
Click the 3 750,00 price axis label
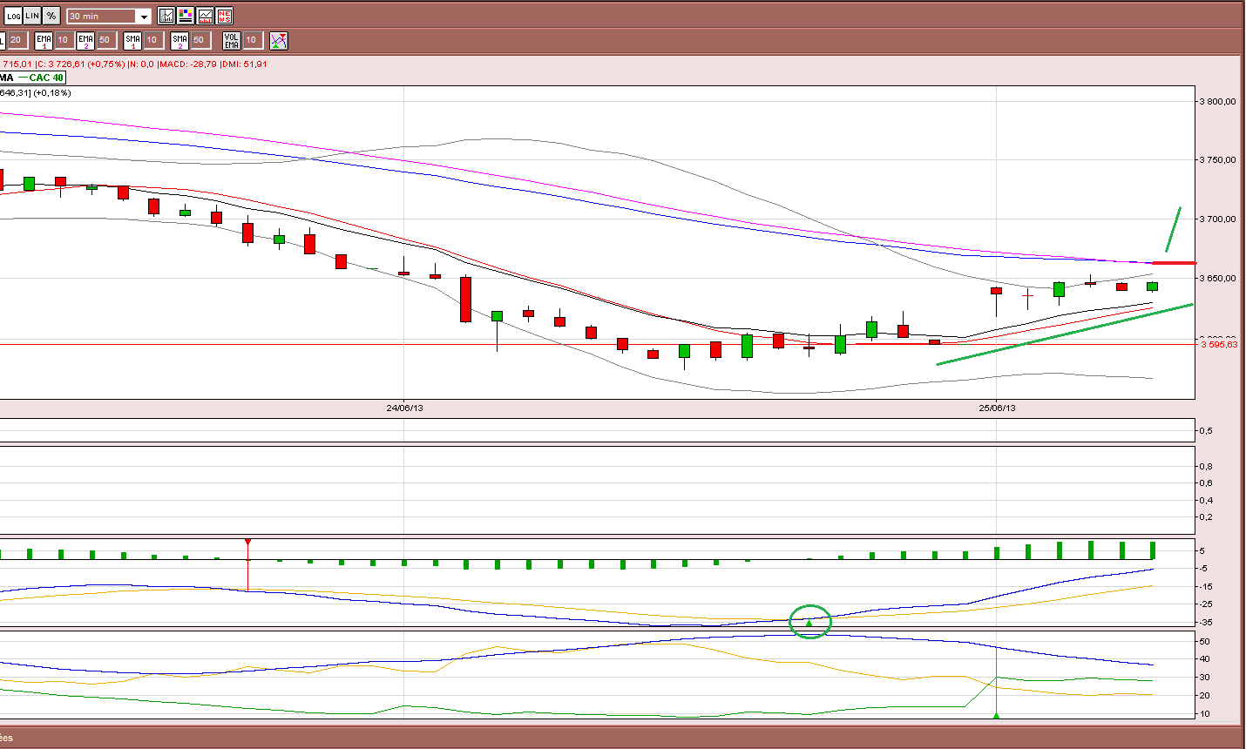click(x=1218, y=160)
